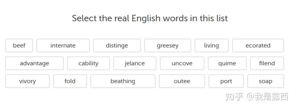
Task: Click the "filend" word option
Action: pyautogui.click(x=267, y=63)
